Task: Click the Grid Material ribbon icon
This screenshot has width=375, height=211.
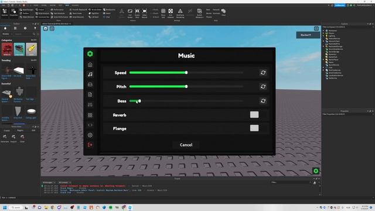Action: tap(171, 13)
